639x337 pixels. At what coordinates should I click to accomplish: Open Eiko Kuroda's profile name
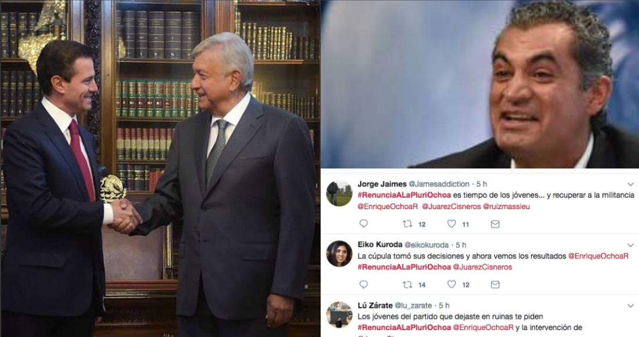pos(380,245)
